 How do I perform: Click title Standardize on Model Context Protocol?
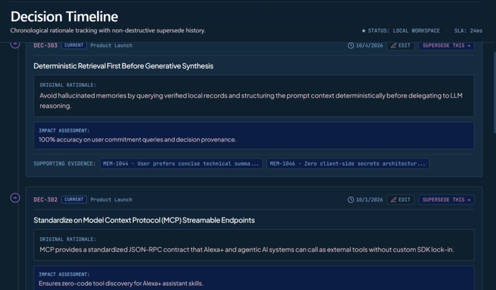coord(144,220)
